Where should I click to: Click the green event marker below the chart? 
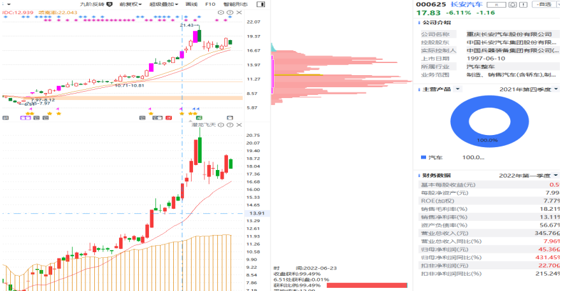point(199,118)
